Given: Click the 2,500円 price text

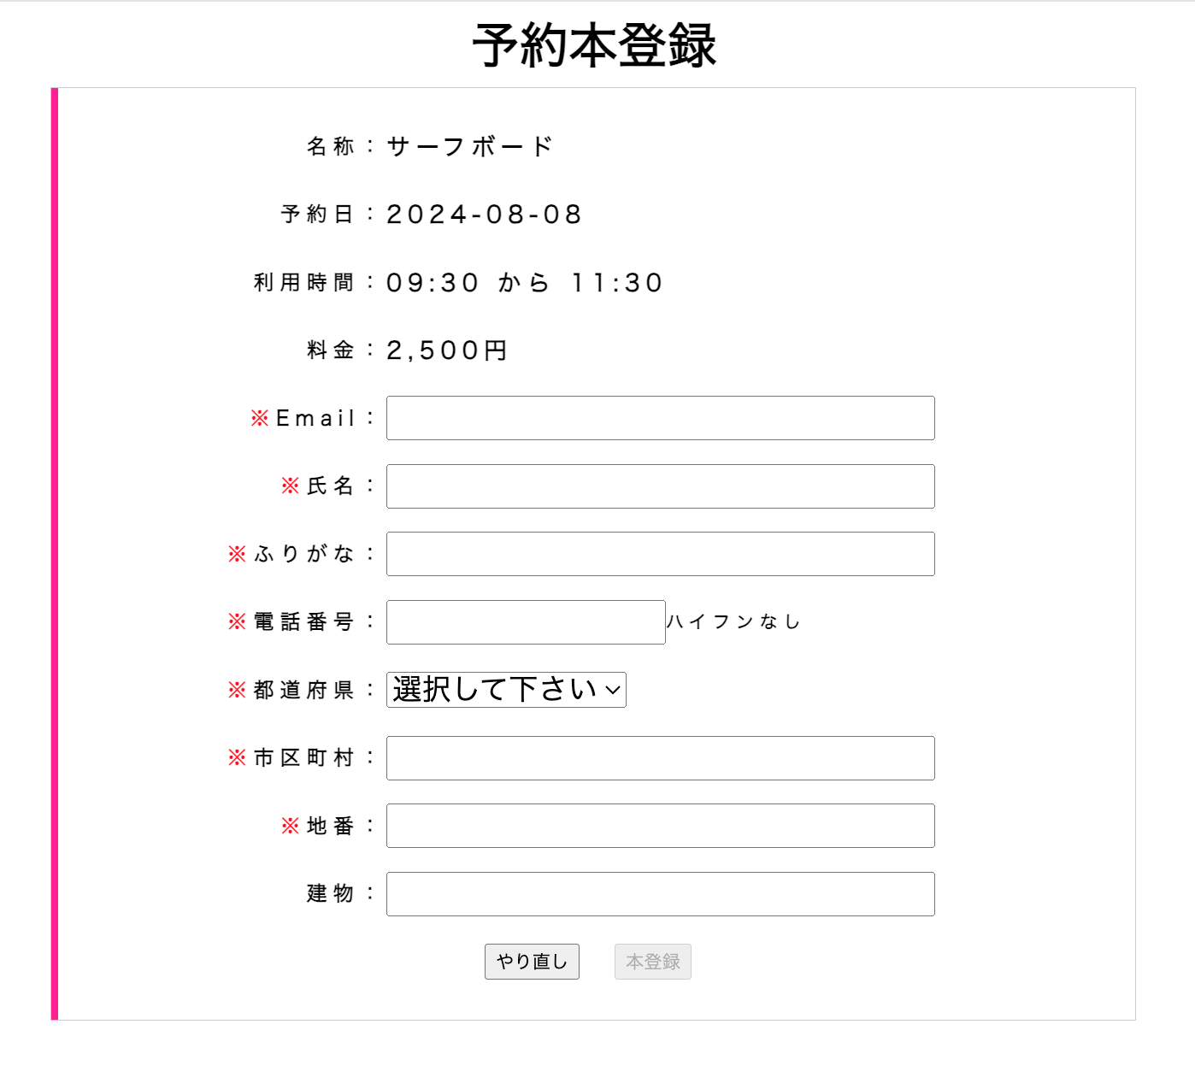Looking at the screenshot, I should [x=446, y=350].
